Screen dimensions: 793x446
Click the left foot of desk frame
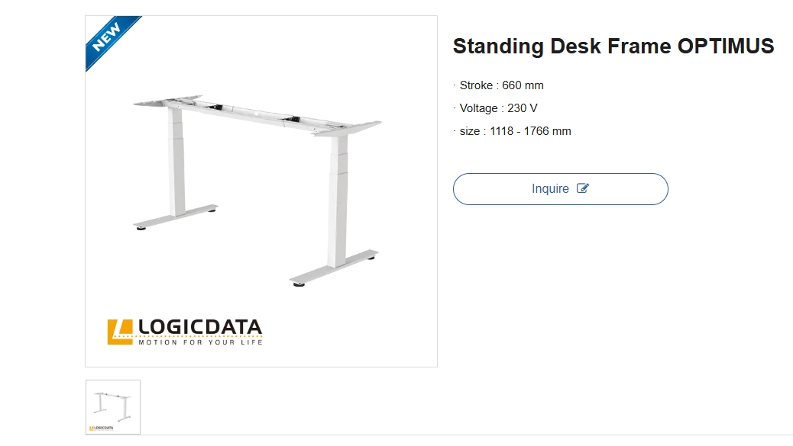click(x=176, y=217)
